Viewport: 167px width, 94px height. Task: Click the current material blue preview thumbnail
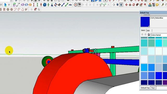tap(145, 22)
